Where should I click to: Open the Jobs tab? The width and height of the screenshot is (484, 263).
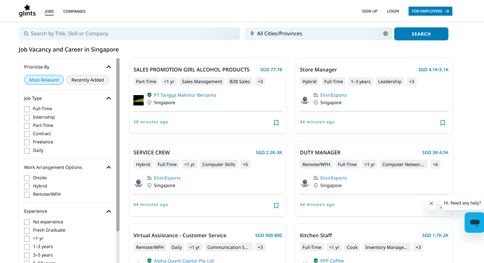point(49,11)
